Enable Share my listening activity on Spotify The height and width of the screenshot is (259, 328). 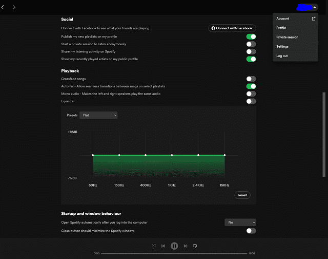point(251,51)
